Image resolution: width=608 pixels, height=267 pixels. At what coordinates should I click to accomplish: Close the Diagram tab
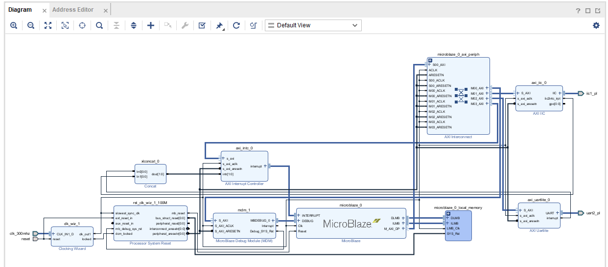coord(44,10)
